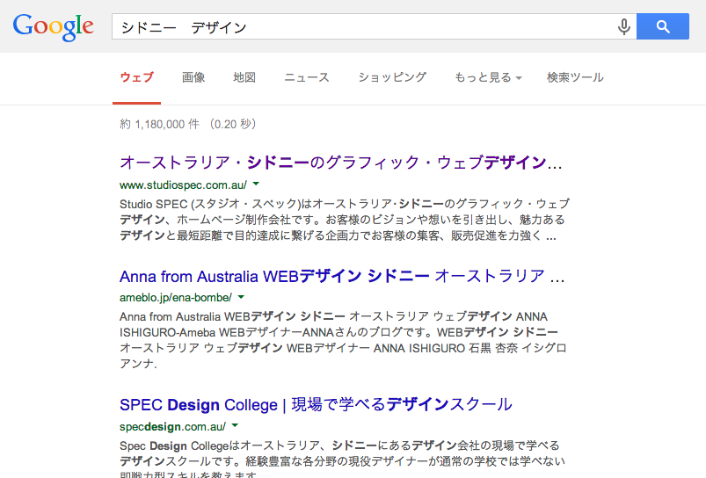The image size is (706, 478).
Task: Click the specdesign.com.au green URL
Action: pyautogui.click(x=173, y=426)
